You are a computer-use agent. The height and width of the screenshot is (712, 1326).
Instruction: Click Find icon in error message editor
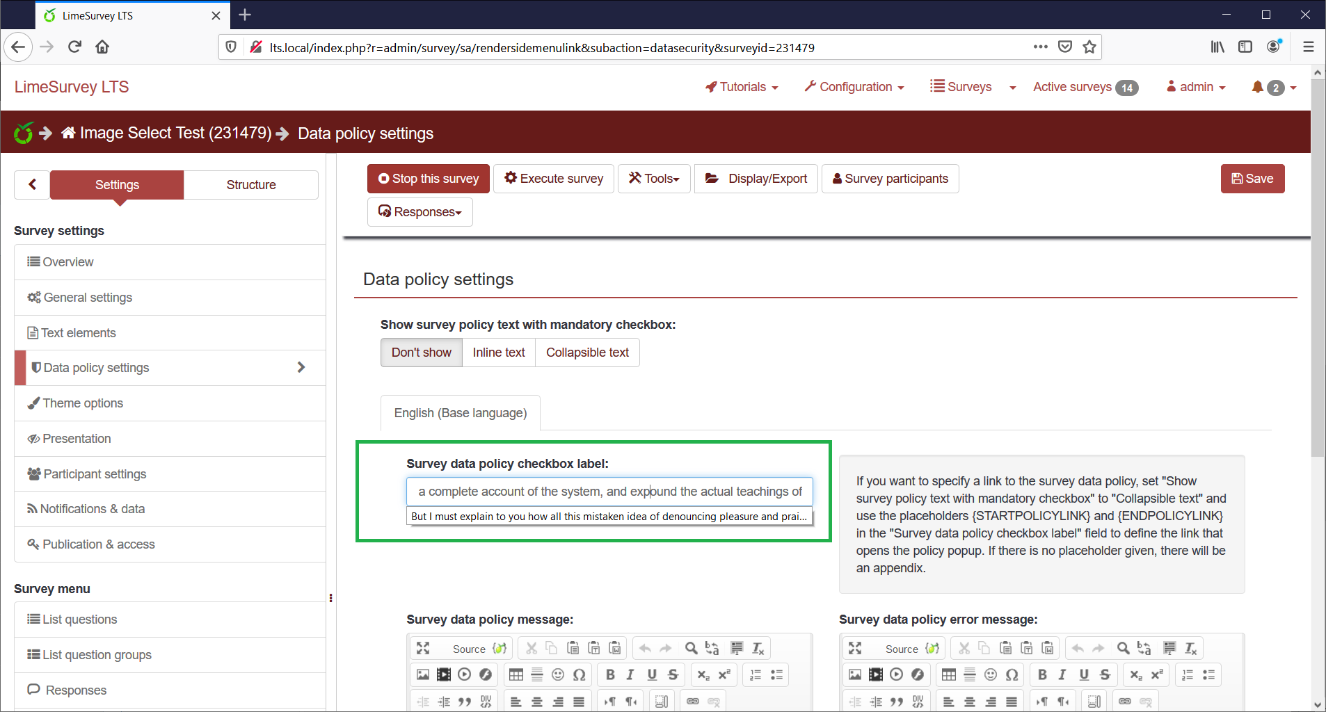(1123, 648)
